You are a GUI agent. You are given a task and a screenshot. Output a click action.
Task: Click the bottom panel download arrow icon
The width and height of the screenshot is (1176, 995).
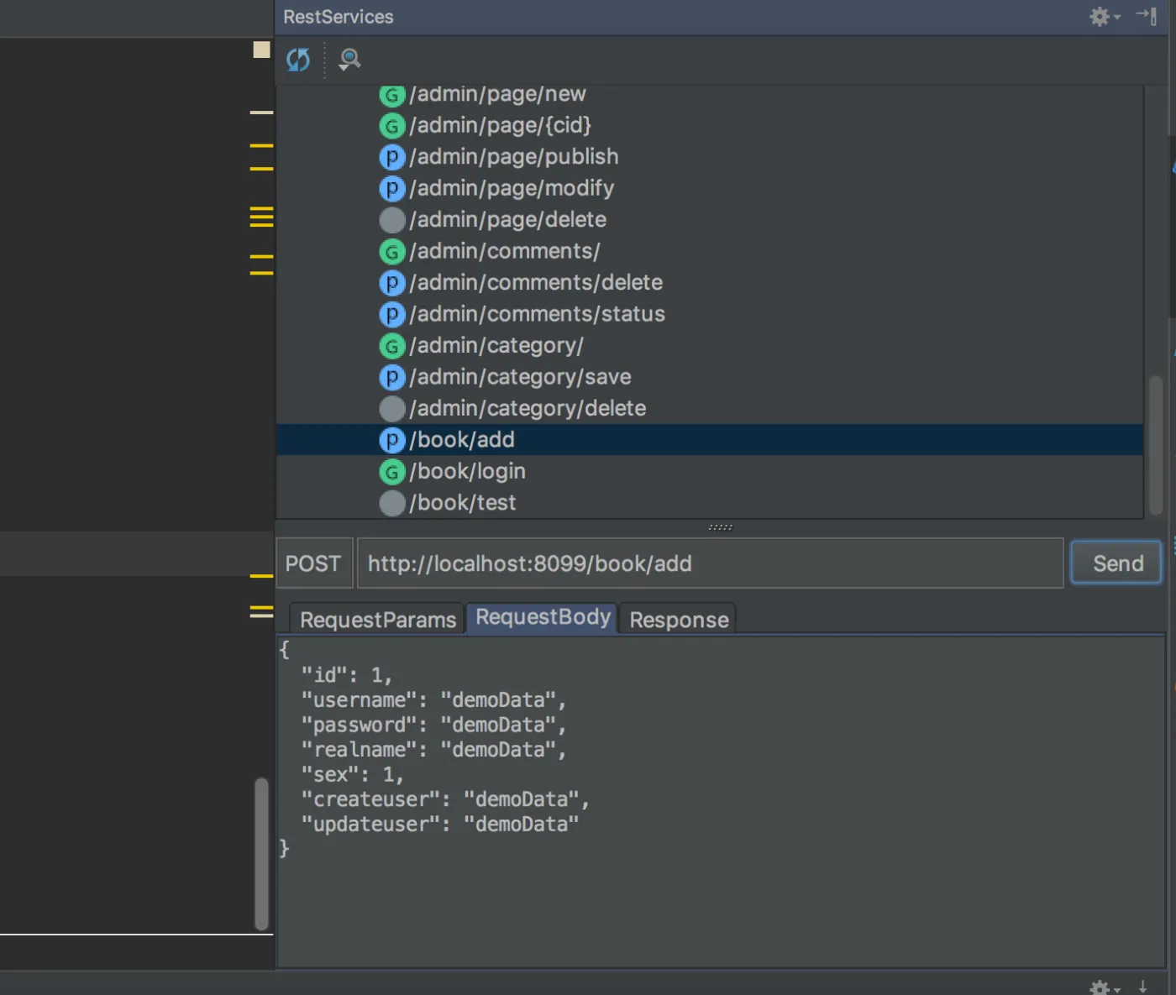tap(1143, 987)
